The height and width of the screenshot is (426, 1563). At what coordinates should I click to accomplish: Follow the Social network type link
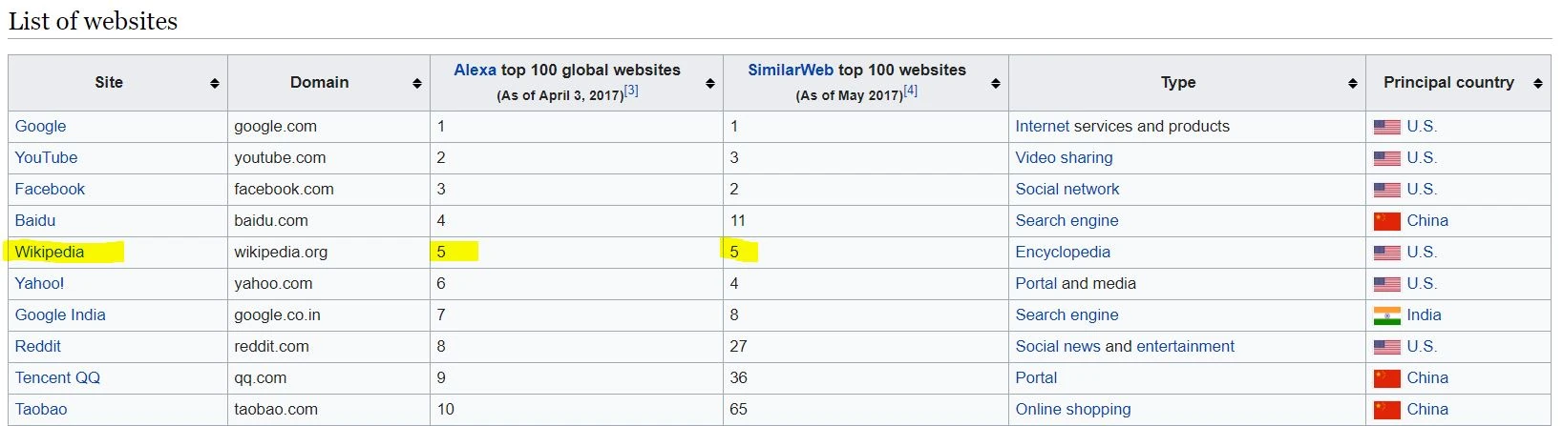tap(1067, 189)
